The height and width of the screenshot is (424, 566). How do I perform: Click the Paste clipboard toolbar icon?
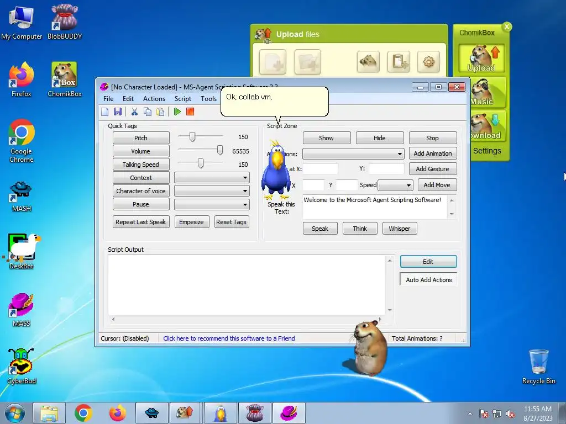click(160, 112)
